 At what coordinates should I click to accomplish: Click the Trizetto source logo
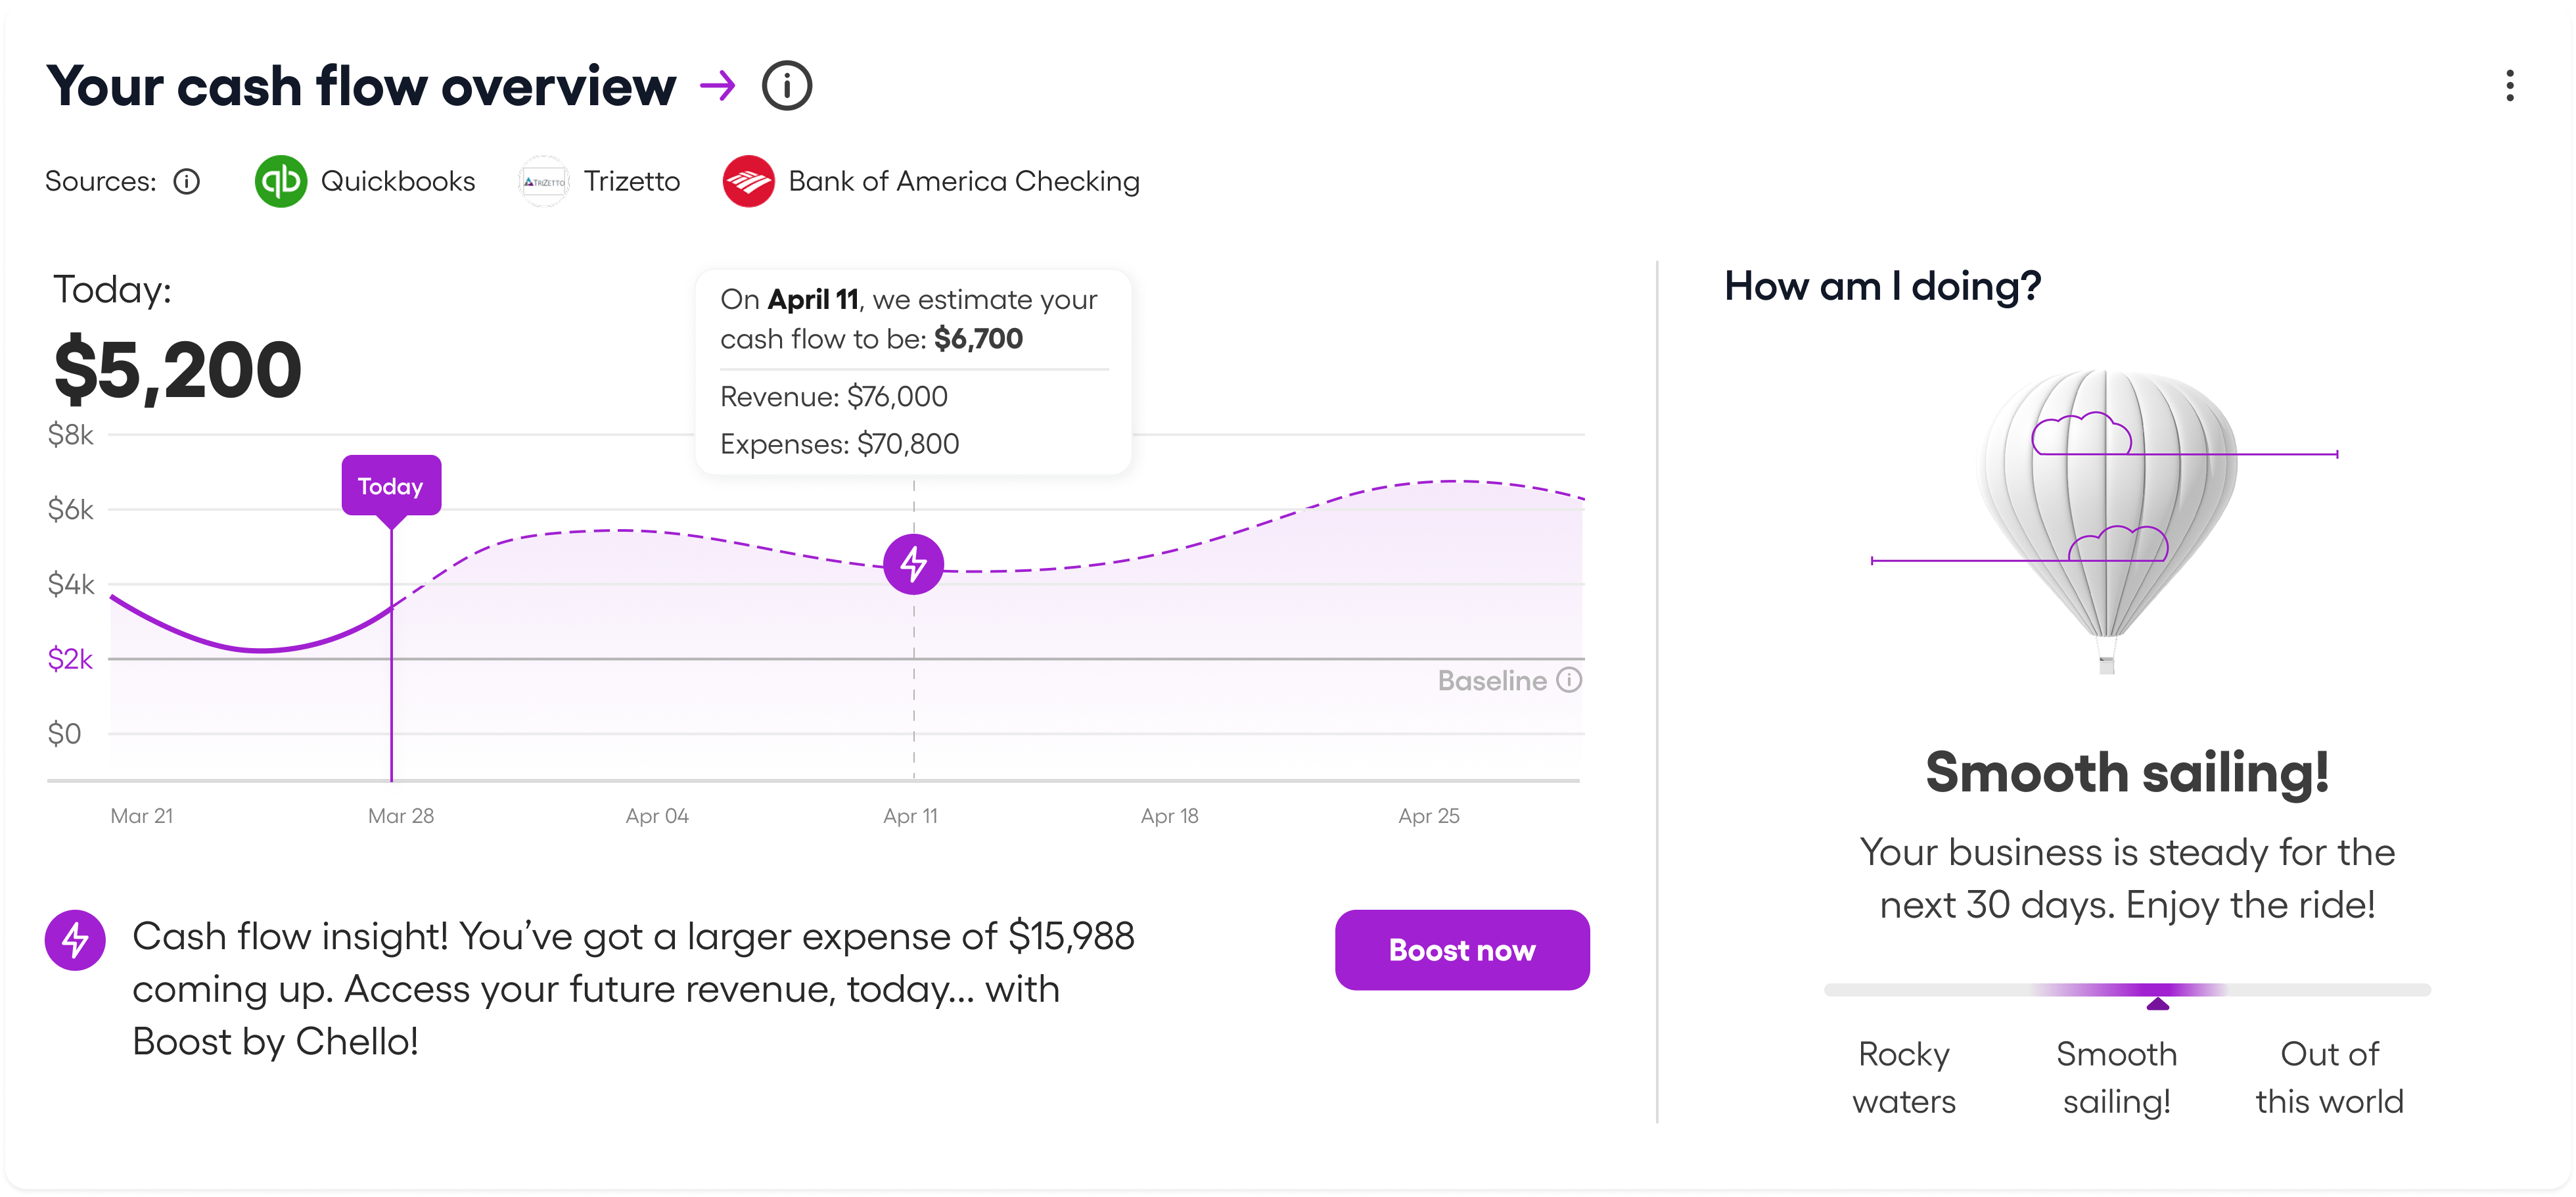tap(544, 182)
